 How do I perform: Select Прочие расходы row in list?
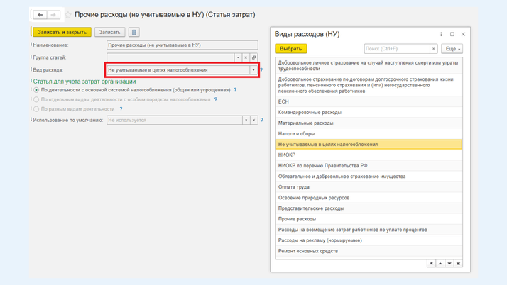click(369, 219)
